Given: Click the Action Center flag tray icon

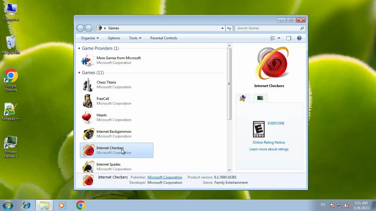Looking at the screenshot, I should [x=332, y=205].
